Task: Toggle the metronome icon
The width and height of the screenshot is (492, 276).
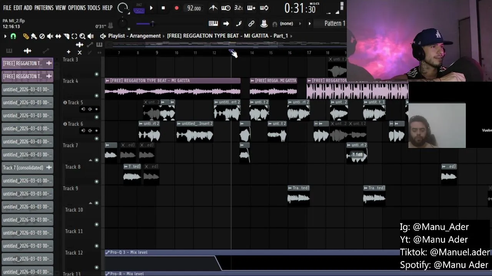Action: (x=213, y=8)
